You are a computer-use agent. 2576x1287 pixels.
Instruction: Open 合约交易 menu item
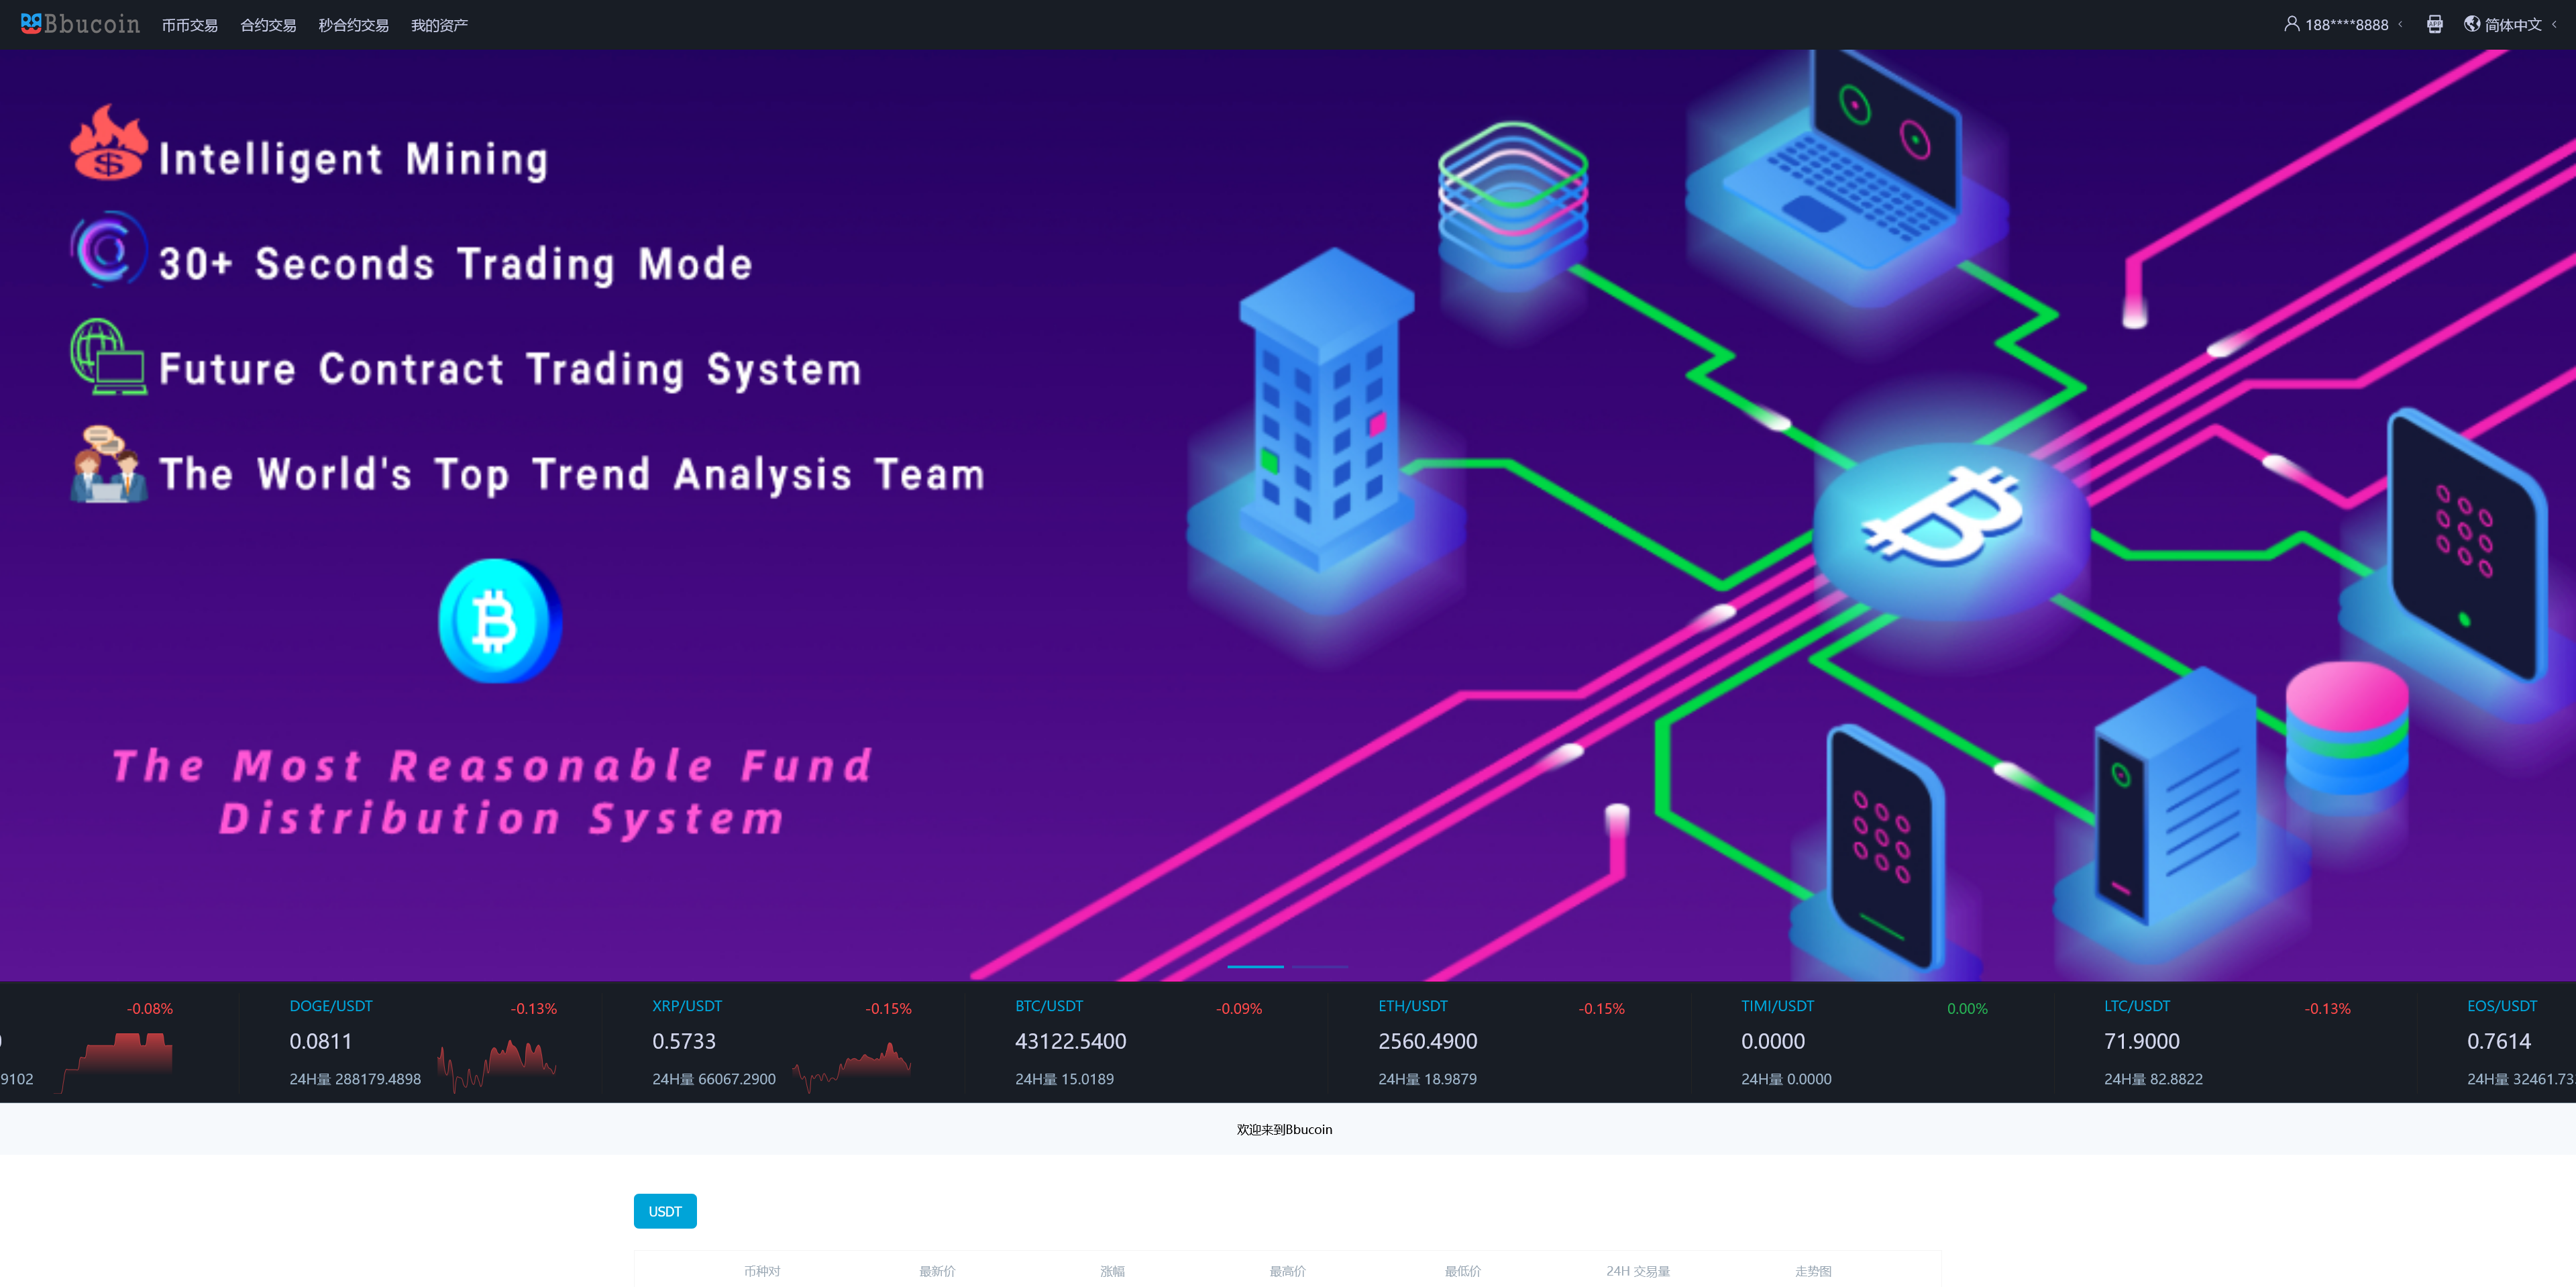pos(268,25)
